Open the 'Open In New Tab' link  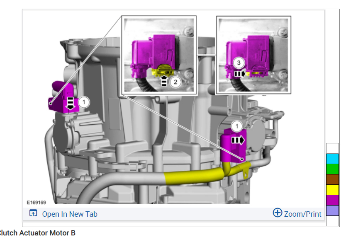[70, 214]
